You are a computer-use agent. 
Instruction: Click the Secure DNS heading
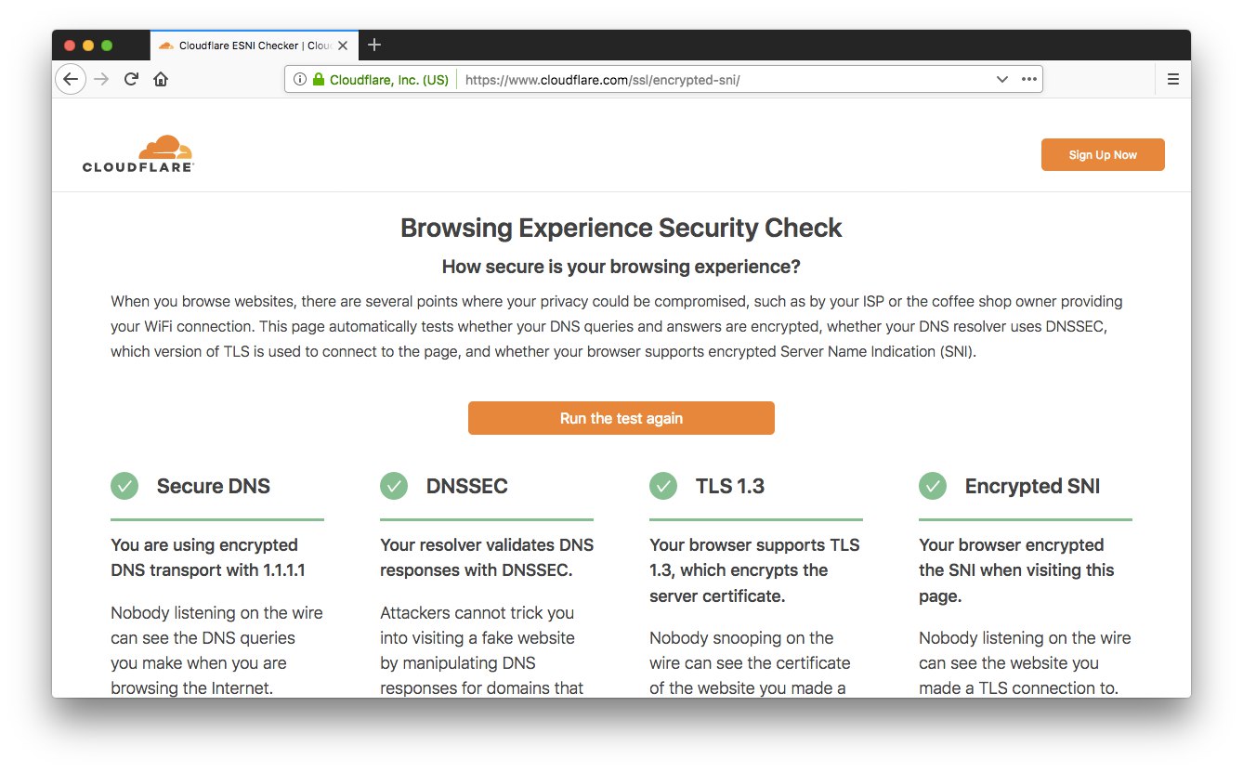tap(214, 486)
